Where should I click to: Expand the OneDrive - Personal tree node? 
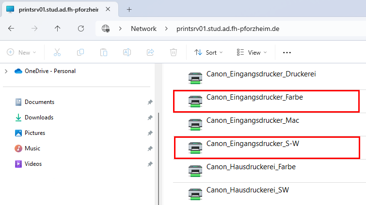(6, 71)
